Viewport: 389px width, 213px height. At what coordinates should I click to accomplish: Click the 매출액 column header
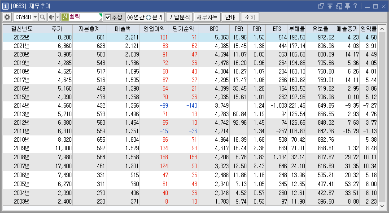[x=123, y=29]
